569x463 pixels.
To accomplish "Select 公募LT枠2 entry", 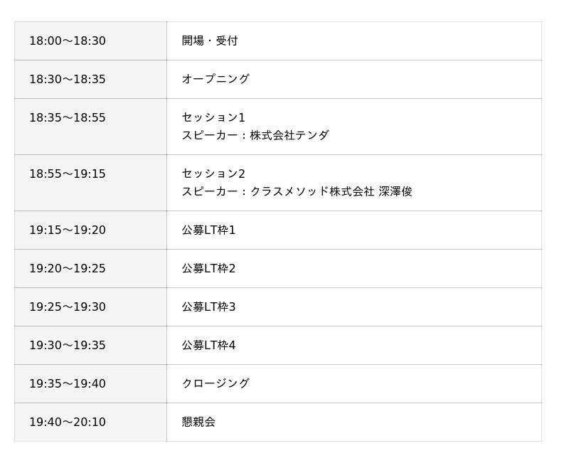I will tap(208, 269).
